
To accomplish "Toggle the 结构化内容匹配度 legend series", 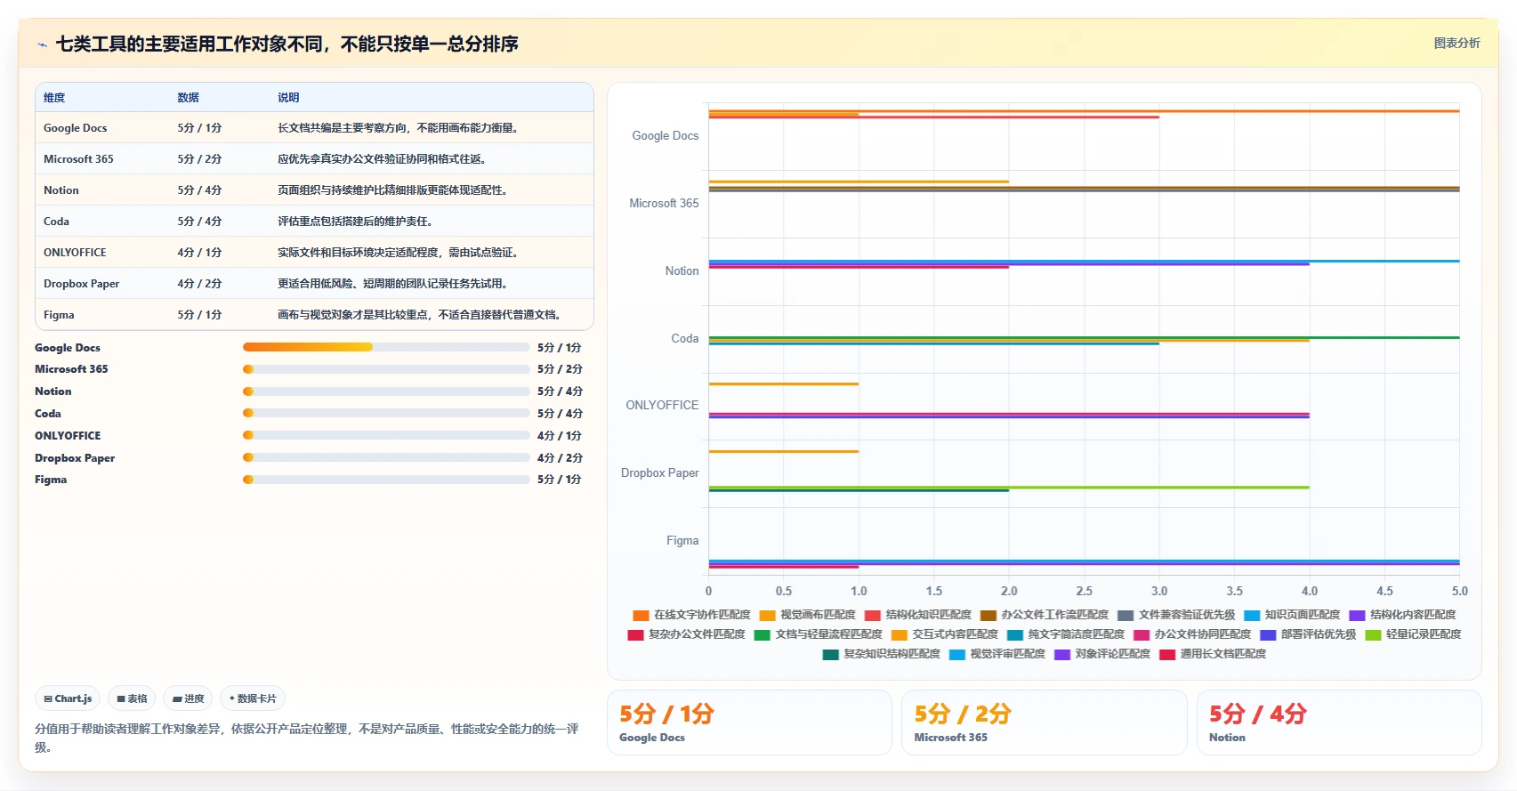I will 1402,615.
